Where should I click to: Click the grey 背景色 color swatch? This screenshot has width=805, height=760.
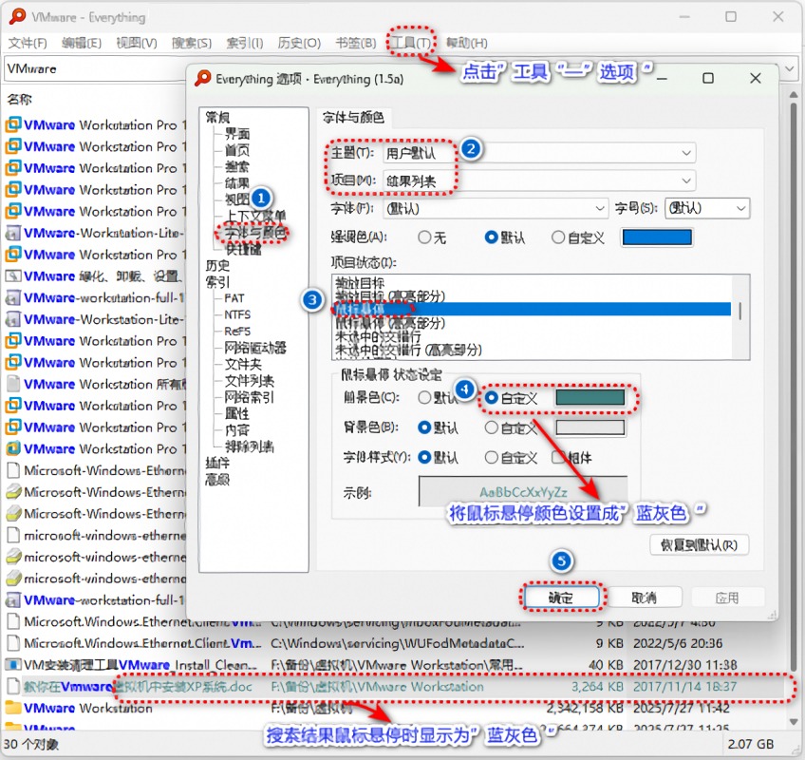coord(590,427)
